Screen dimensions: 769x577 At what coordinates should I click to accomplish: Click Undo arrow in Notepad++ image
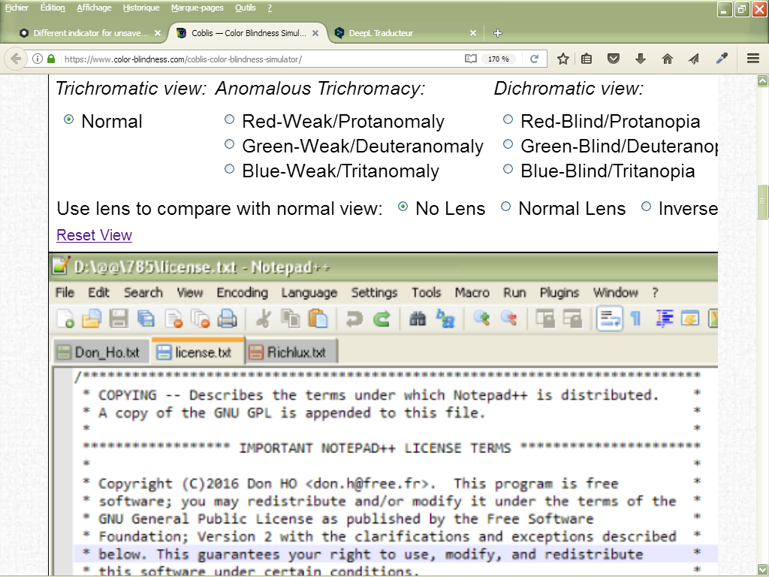354,319
